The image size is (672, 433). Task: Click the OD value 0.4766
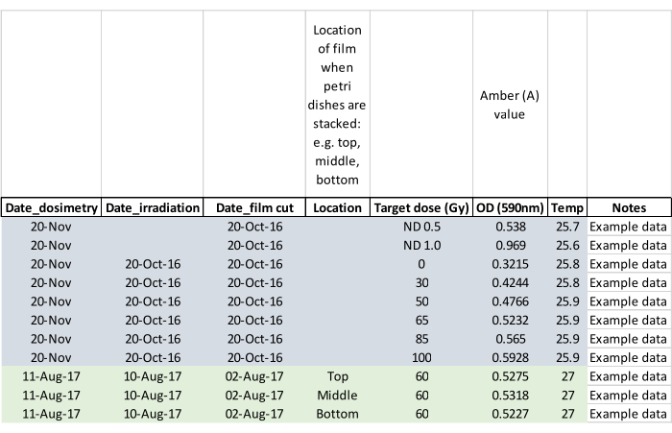509,301
